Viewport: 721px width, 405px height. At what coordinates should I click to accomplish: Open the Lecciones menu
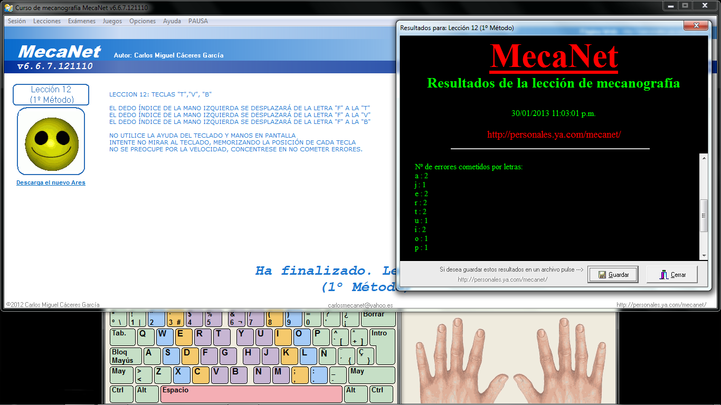coord(46,21)
